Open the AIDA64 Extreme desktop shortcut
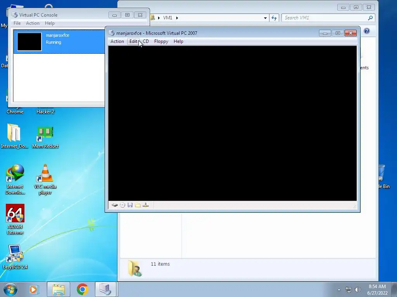The width and height of the screenshot is (397, 297). point(15,219)
